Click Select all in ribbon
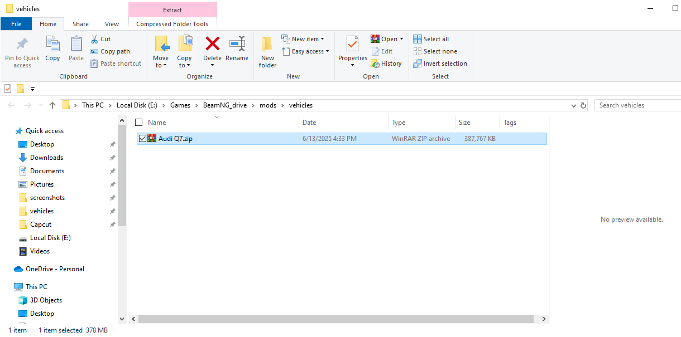681x337 pixels. (x=431, y=39)
